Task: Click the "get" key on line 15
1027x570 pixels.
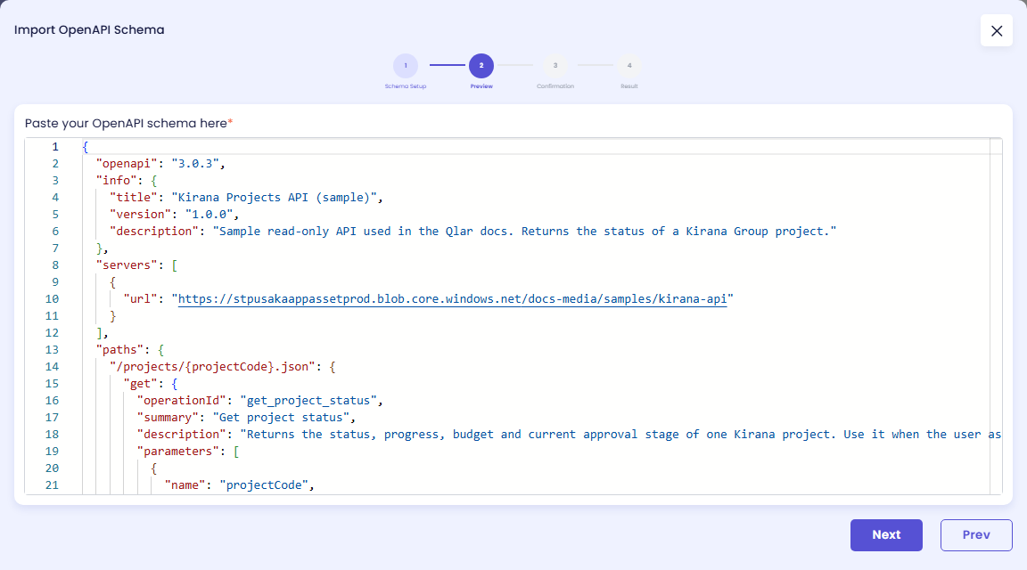Action: (141, 384)
